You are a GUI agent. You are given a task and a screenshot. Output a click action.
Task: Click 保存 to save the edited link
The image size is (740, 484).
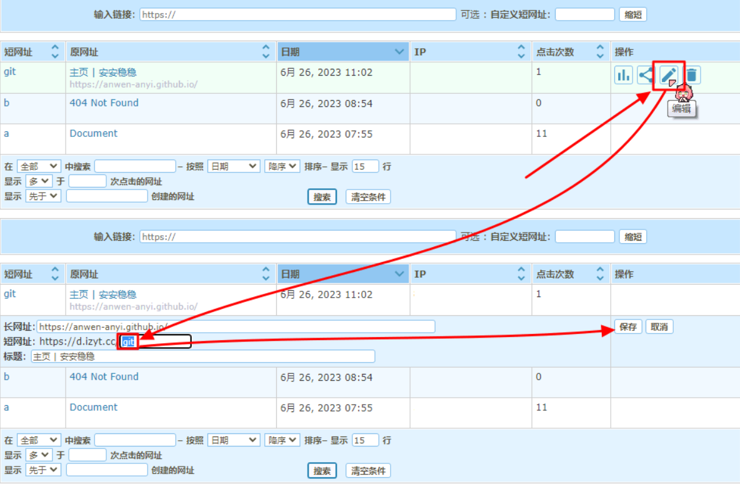(628, 327)
